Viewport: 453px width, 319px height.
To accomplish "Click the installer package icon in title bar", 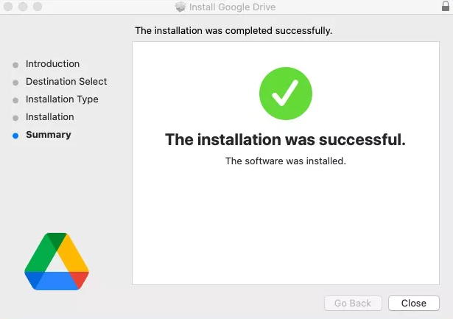I will 180,7.
